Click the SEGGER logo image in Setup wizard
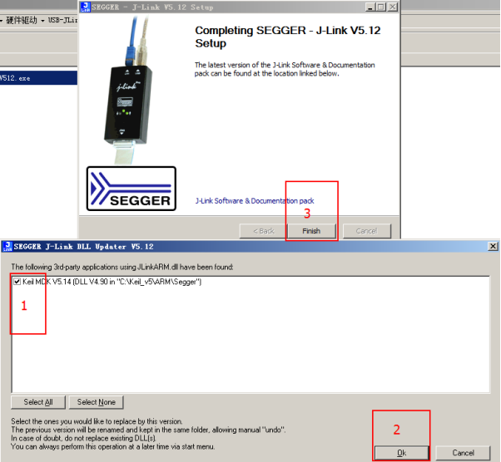Screen dimensions: 501x462 [131, 189]
